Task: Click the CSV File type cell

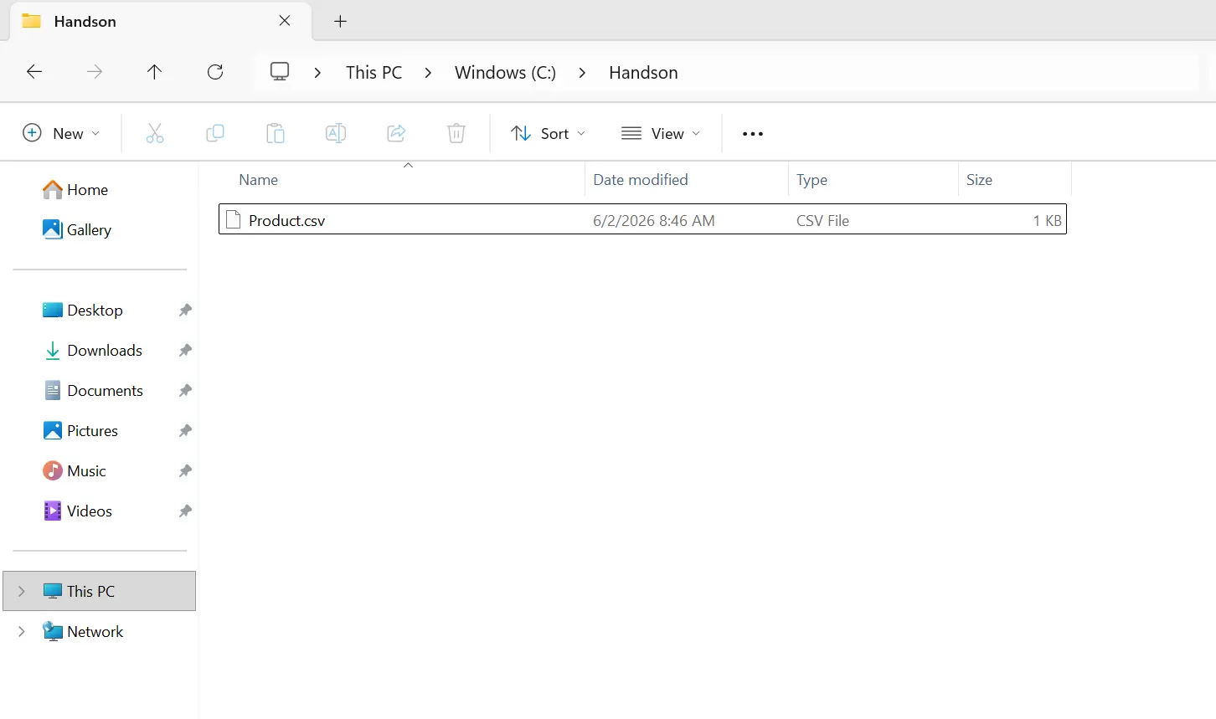Action: tap(822, 221)
